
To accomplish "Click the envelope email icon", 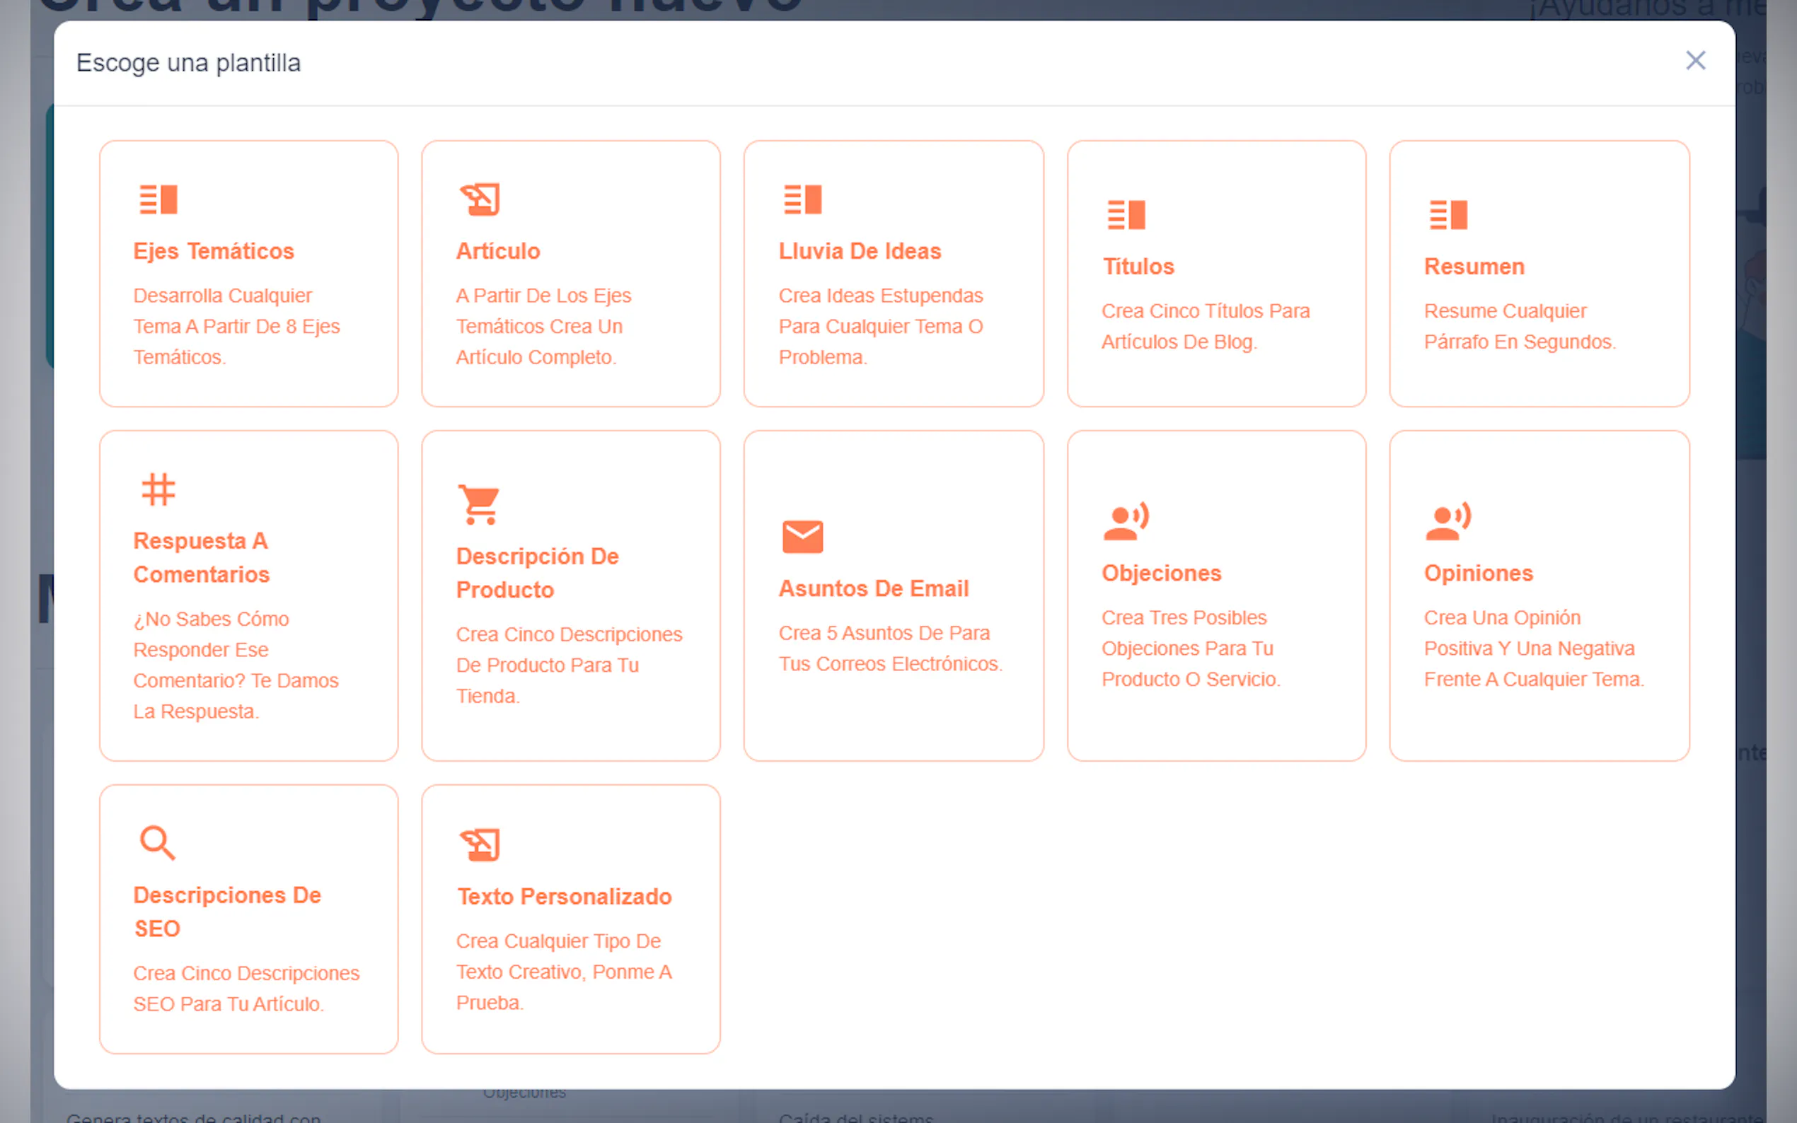I will 802,536.
